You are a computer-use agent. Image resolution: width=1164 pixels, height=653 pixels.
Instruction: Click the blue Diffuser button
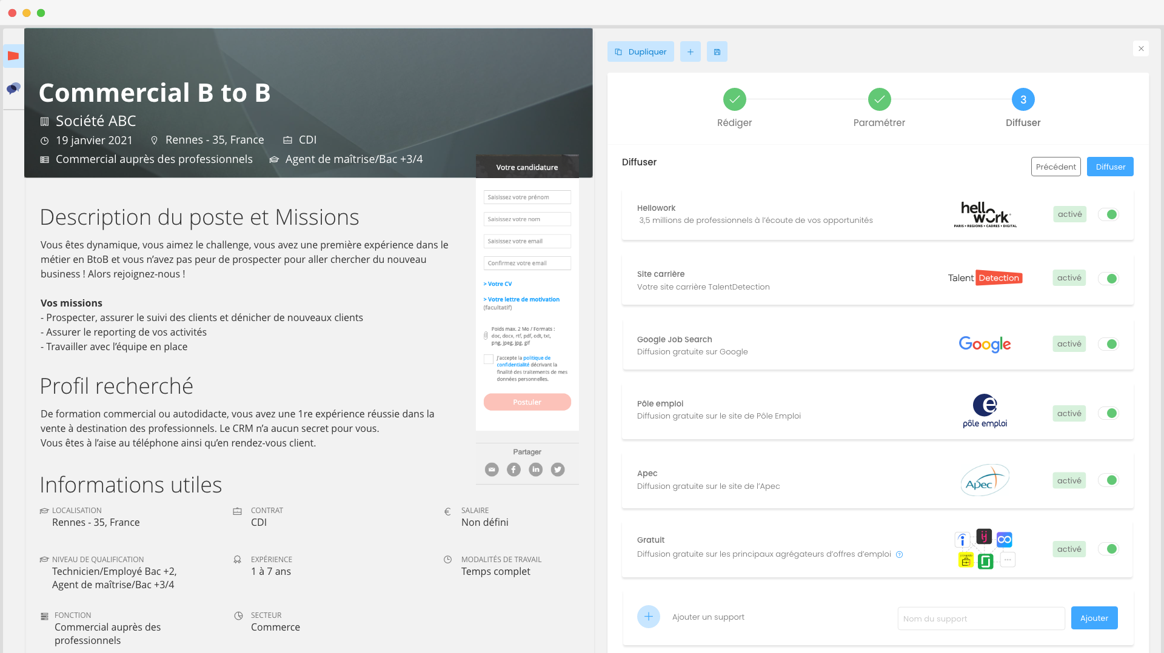point(1110,167)
